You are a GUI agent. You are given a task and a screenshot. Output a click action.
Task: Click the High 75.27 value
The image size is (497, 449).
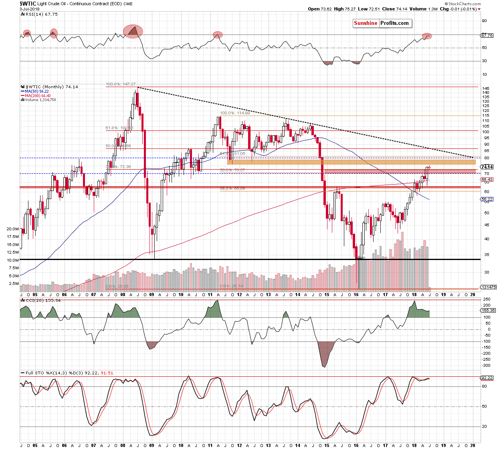click(345, 9)
